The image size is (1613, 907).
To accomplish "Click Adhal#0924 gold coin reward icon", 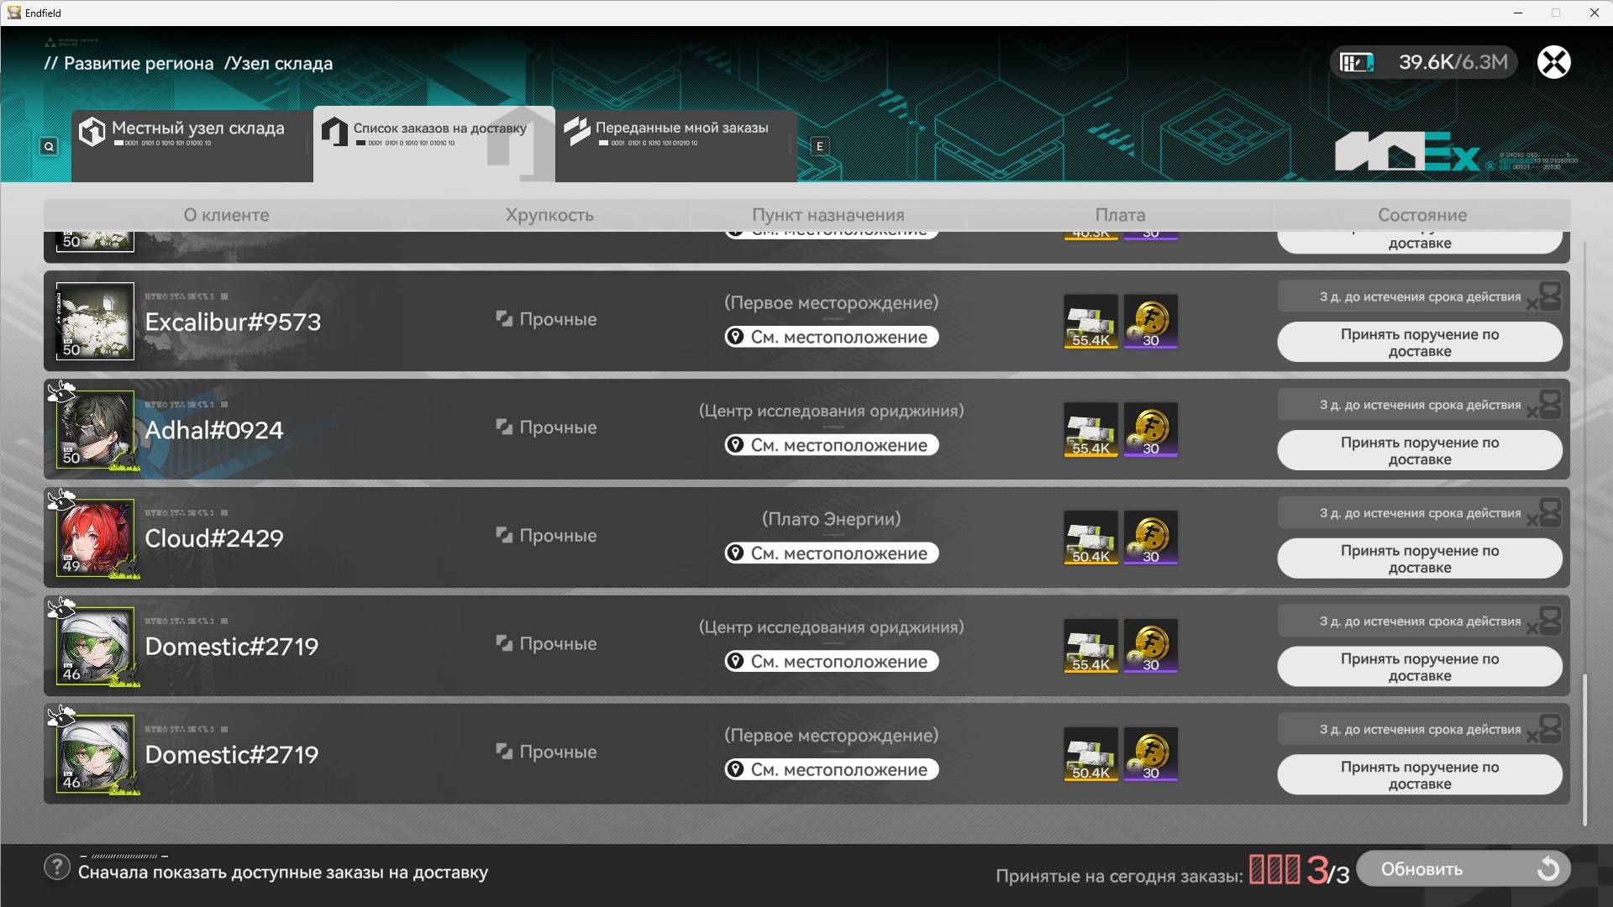I will (x=1150, y=429).
